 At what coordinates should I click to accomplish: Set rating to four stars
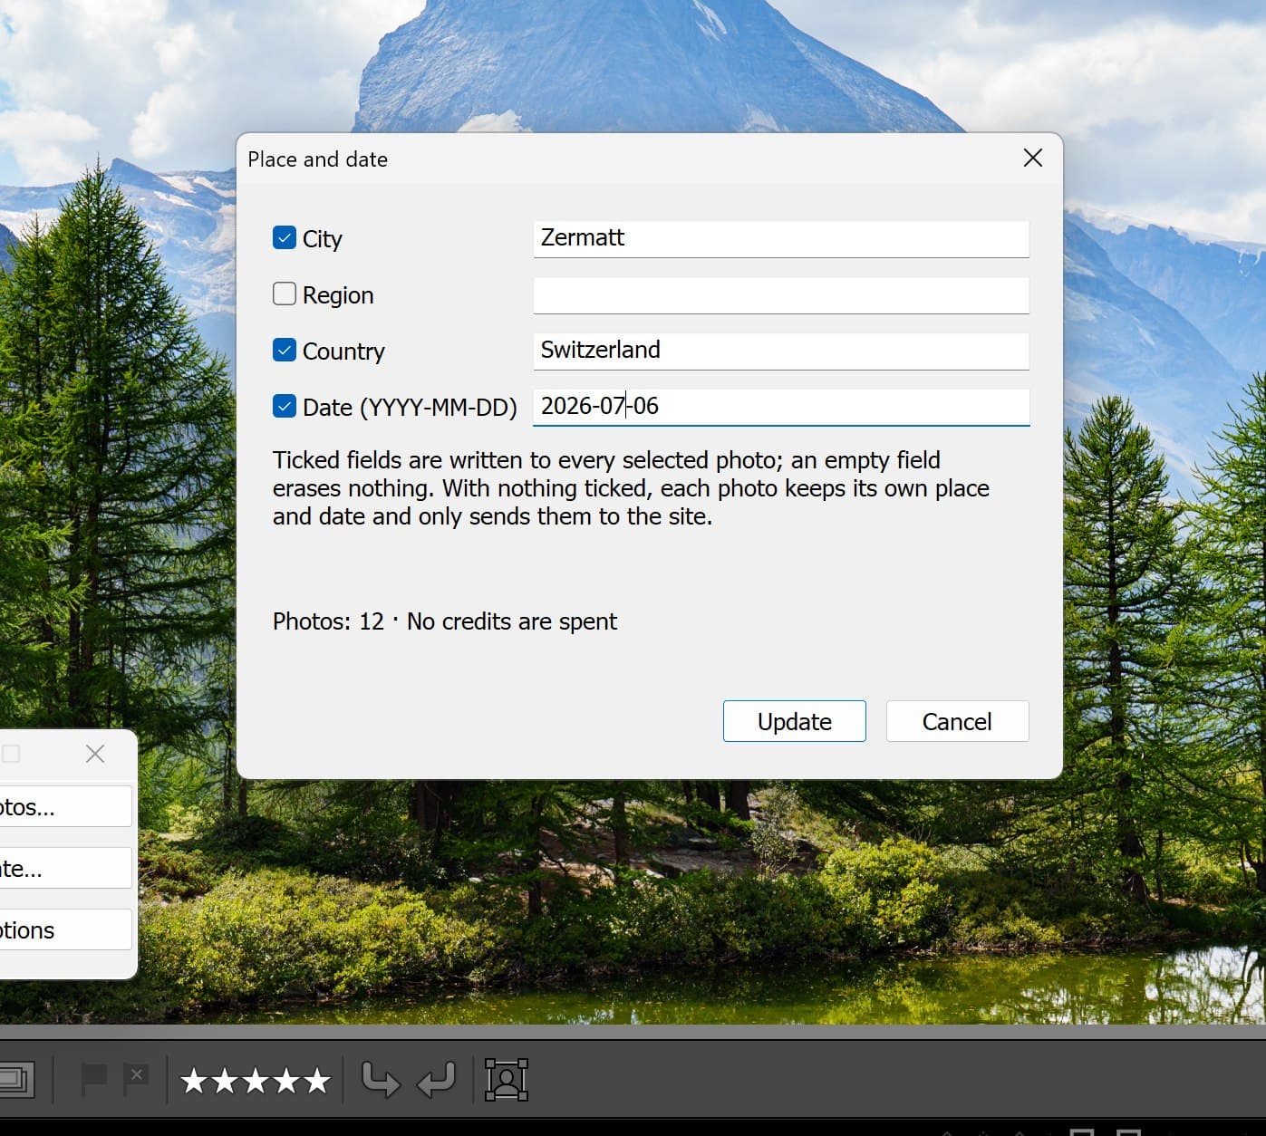[285, 1080]
